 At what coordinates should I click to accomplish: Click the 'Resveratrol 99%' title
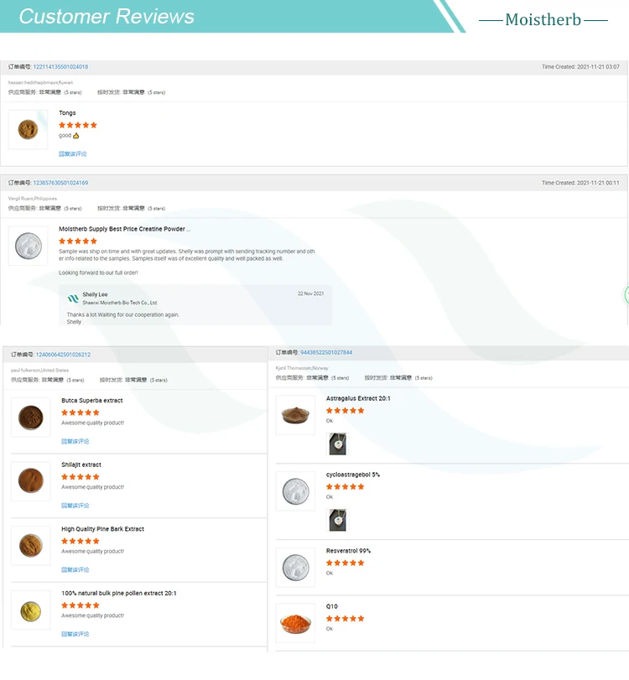(348, 551)
